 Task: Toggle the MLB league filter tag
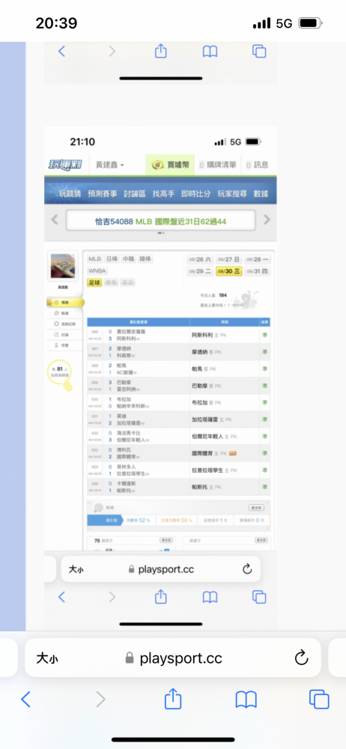point(94,259)
